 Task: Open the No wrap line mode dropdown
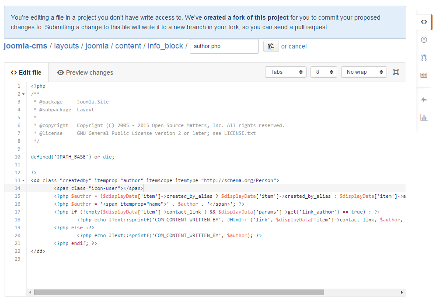tap(364, 72)
